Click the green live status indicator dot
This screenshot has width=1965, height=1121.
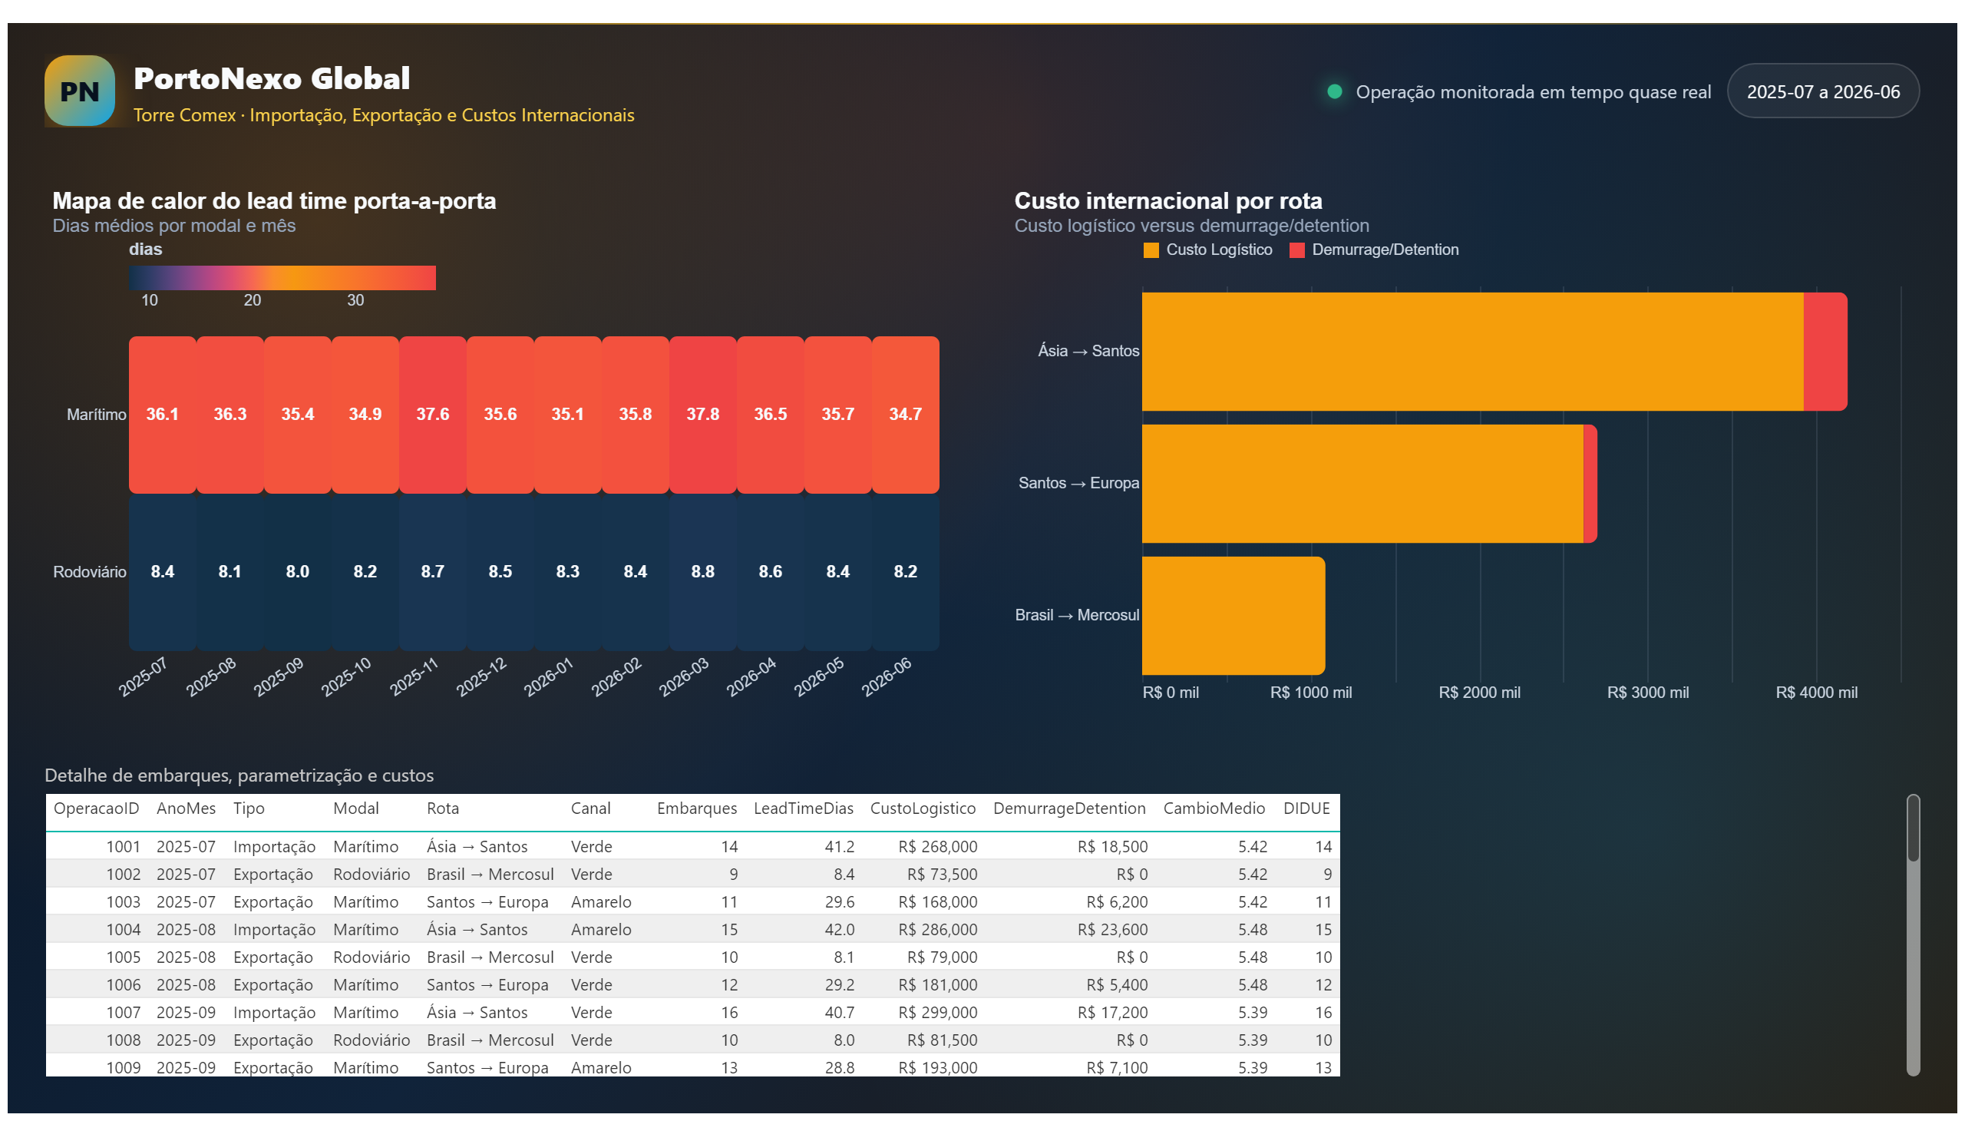click(1336, 91)
